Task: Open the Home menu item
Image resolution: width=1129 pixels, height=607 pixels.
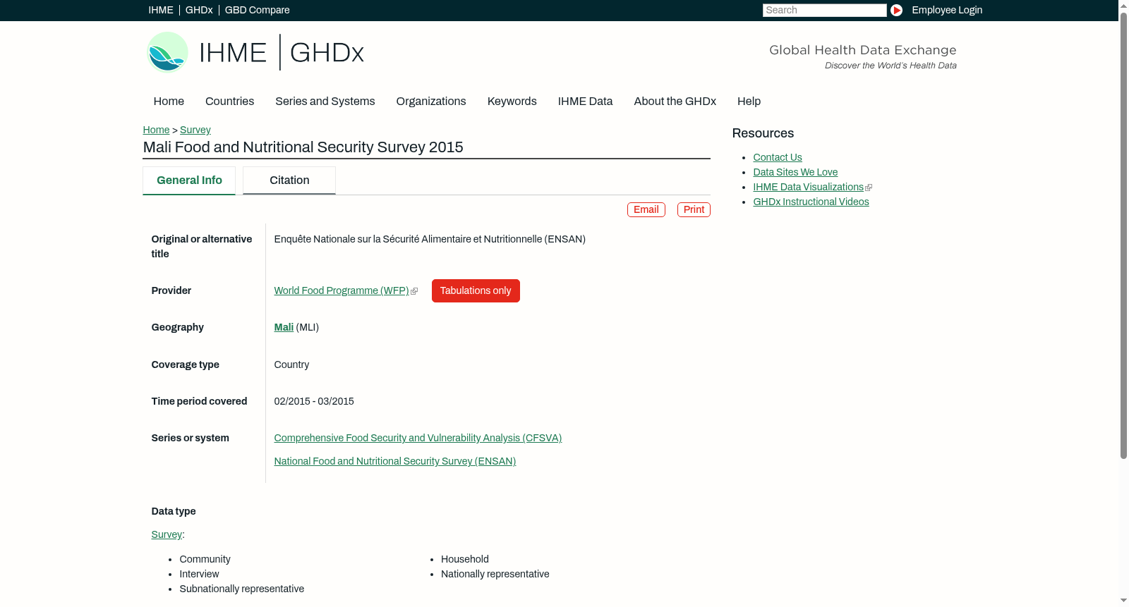Action: [x=169, y=102]
